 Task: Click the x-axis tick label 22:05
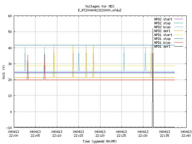tap(35, 136)
